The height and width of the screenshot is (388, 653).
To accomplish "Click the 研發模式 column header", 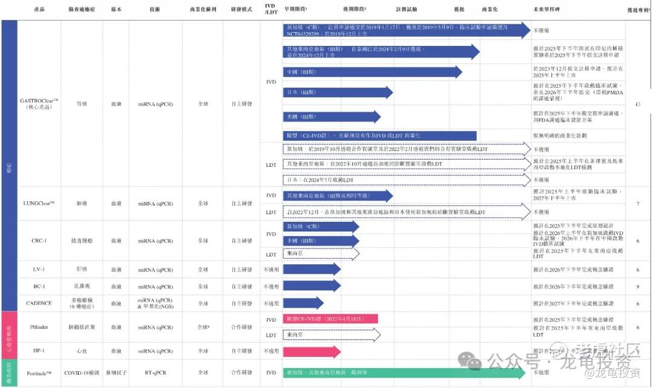I will coord(241,9).
